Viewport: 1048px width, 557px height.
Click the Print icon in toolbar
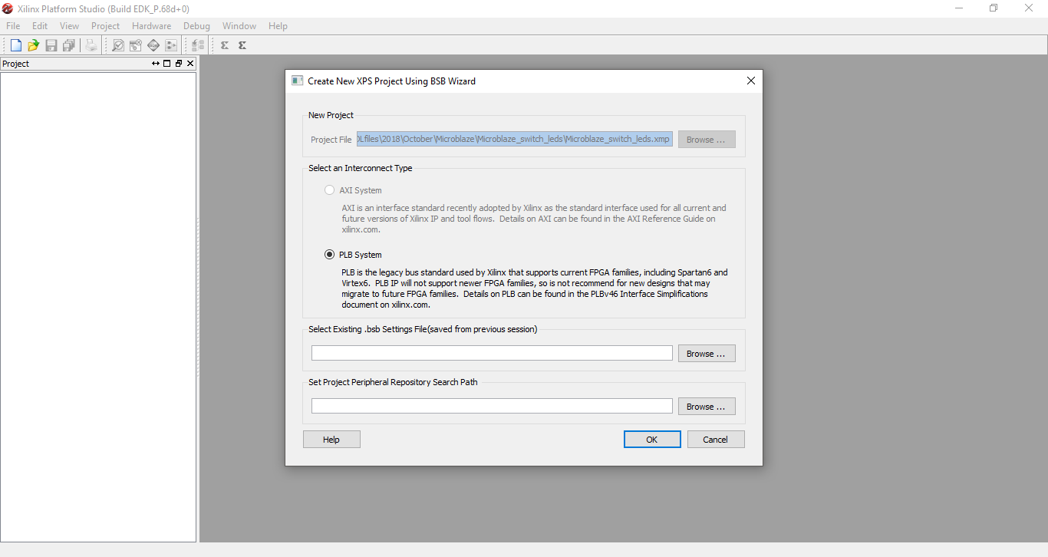(91, 45)
